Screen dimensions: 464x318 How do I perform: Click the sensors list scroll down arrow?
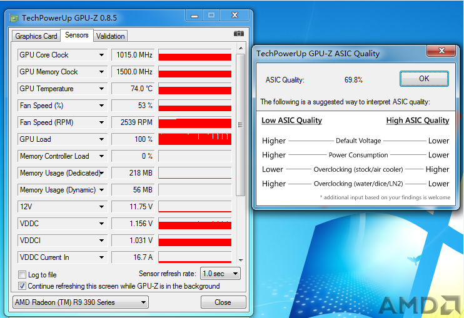tap(241, 261)
